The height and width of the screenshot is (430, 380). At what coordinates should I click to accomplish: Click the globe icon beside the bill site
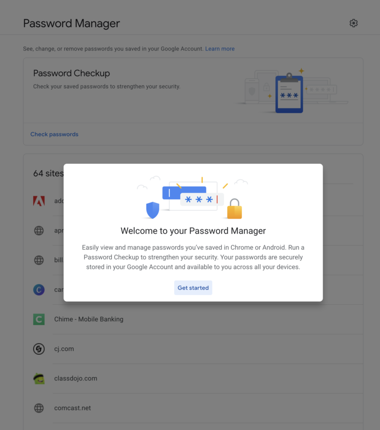(39, 260)
